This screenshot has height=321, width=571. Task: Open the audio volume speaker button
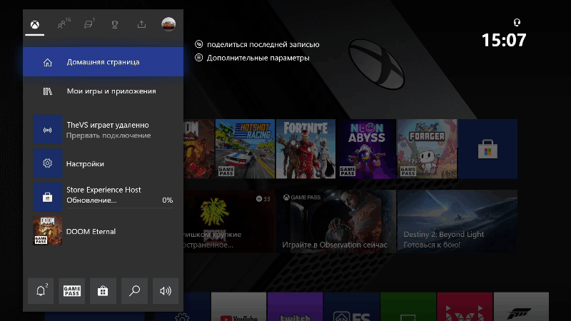(x=166, y=291)
